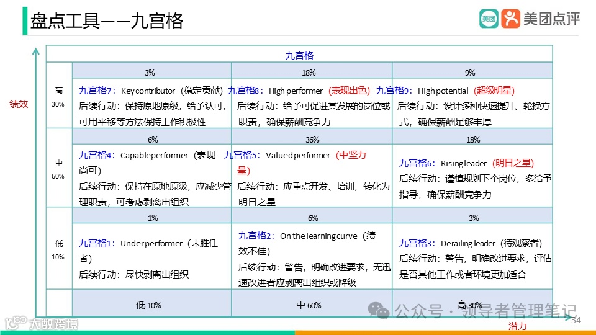The image size is (596, 335).
Task: Click the 3% cell above 九宫格7
Action: tap(151, 71)
